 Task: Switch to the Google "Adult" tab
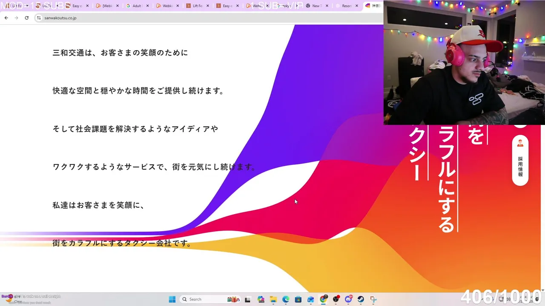[137, 6]
